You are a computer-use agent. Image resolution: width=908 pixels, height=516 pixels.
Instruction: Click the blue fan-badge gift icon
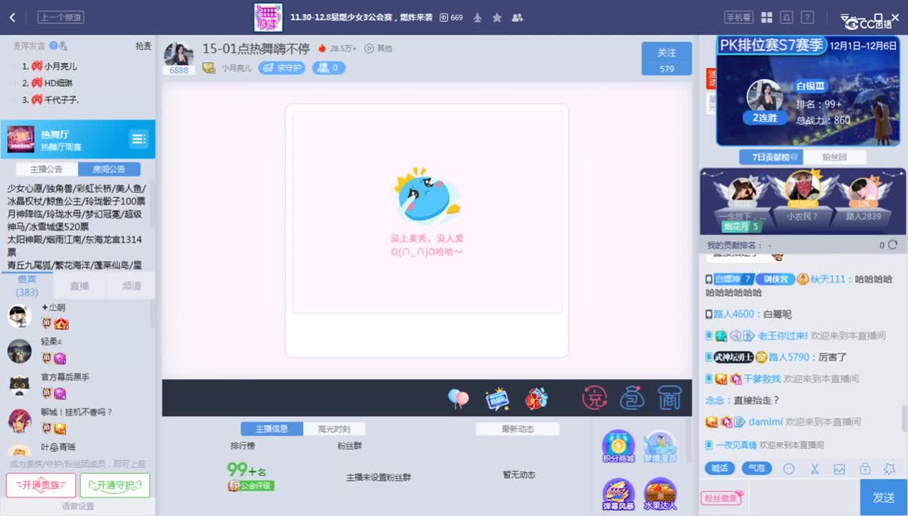click(x=497, y=398)
